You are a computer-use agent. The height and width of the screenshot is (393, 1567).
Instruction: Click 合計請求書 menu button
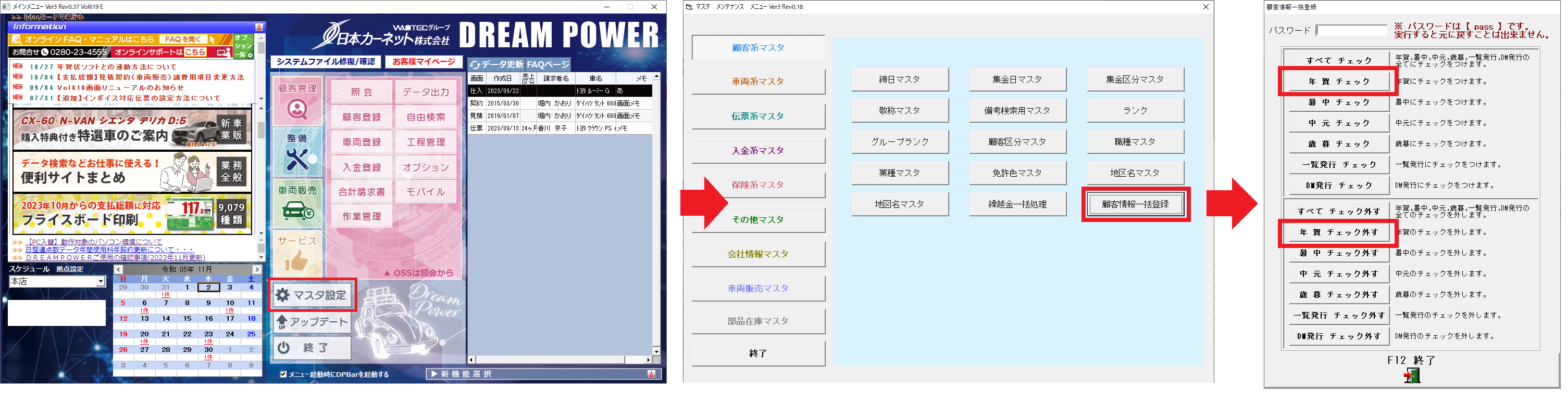[362, 192]
